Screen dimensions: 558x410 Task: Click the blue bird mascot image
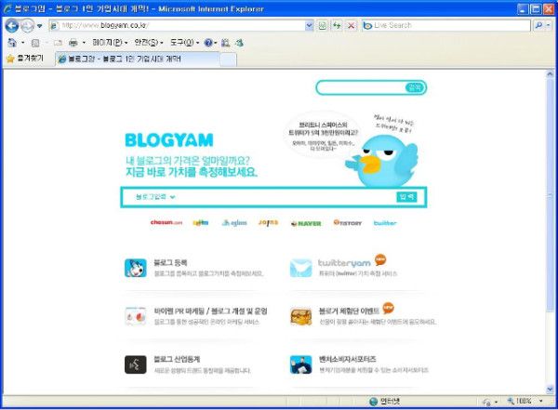(382, 160)
